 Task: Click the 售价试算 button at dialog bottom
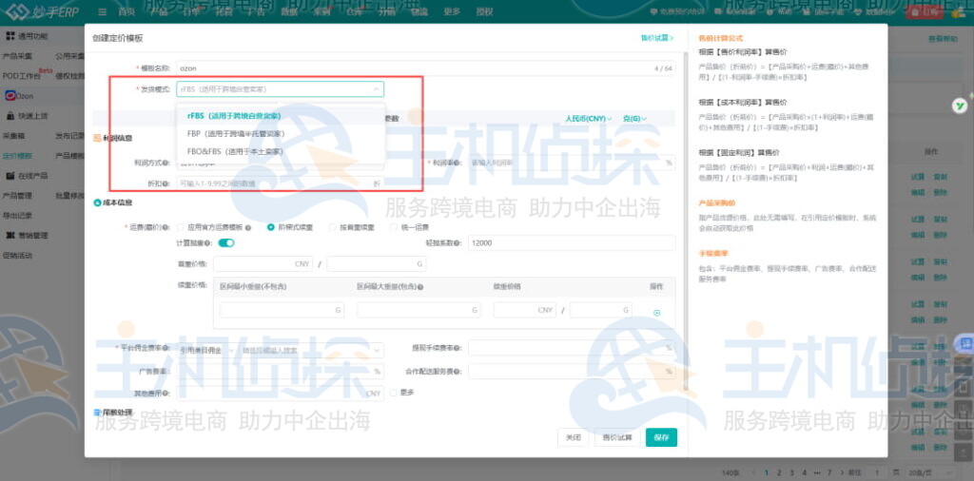[617, 437]
